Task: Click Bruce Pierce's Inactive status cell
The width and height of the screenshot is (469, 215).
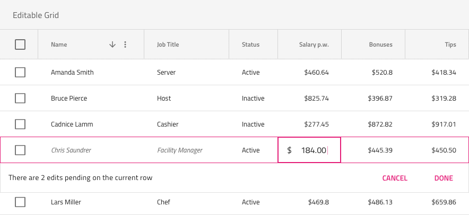Action: tap(253, 98)
